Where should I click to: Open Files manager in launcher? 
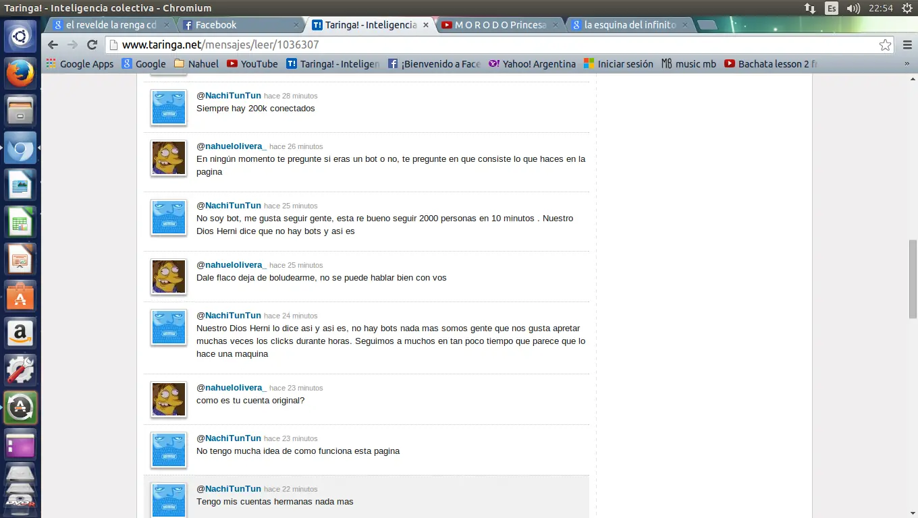pos(20,110)
